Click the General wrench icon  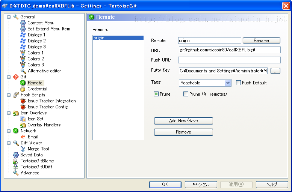coord(16,17)
